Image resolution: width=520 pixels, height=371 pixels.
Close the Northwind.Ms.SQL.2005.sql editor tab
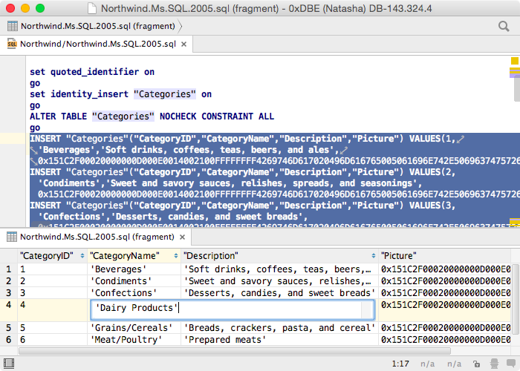tap(183, 44)
